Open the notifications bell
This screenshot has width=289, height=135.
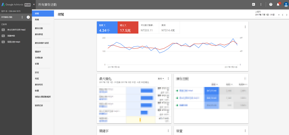278,4
